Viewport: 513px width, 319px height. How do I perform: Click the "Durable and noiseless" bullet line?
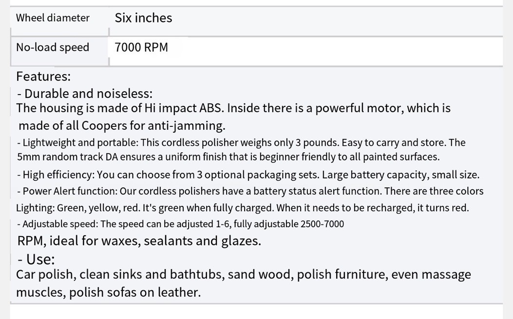pyautogui.click(x=84, y=93)
